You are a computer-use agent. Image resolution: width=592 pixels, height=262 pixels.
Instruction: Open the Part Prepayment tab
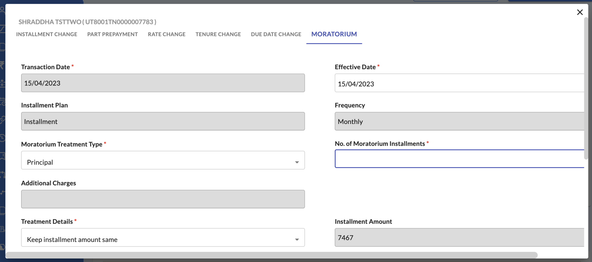click(112, 34)
